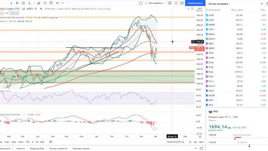Click the green market status dot
Viewport: 268px width, 151px height.
tap(41, 9)
